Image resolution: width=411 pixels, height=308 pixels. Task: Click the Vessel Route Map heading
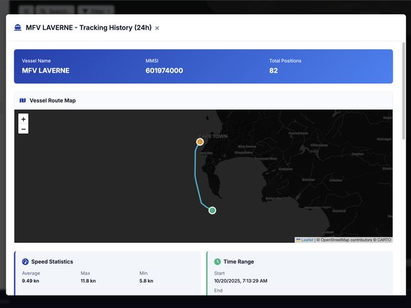point(53,101)
